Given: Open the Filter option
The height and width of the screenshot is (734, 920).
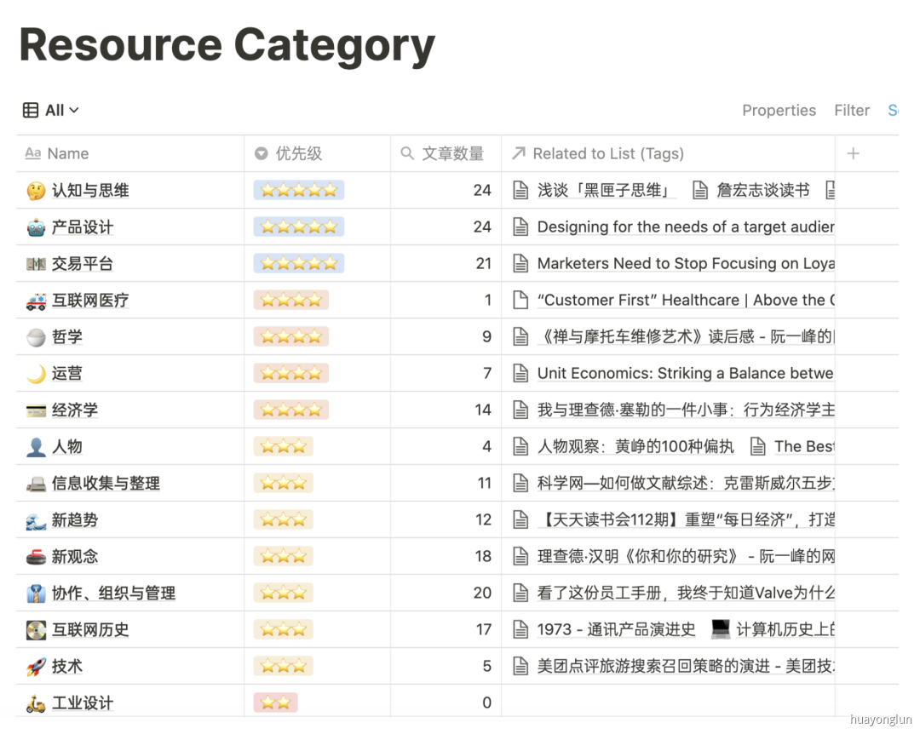Looking at the screenshot, I should coord(852,111).
